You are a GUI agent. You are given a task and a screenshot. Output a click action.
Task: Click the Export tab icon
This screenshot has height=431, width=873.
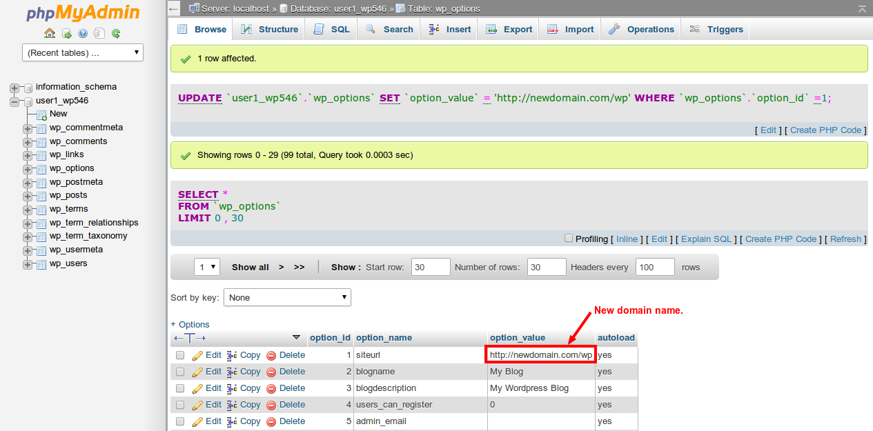(x=492, y=29)
